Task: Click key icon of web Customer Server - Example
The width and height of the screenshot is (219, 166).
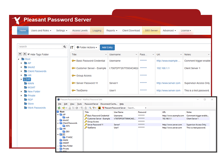Action: tap(74, 68)
